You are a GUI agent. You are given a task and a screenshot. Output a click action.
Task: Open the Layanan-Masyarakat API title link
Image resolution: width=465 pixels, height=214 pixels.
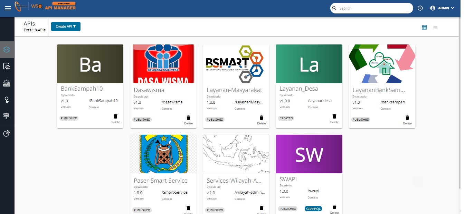click(x=234, y=90)
